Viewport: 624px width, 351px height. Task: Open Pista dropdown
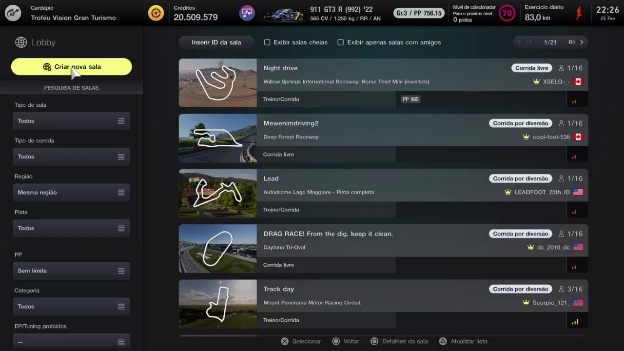pyautogui.click(x=72, y=228)
